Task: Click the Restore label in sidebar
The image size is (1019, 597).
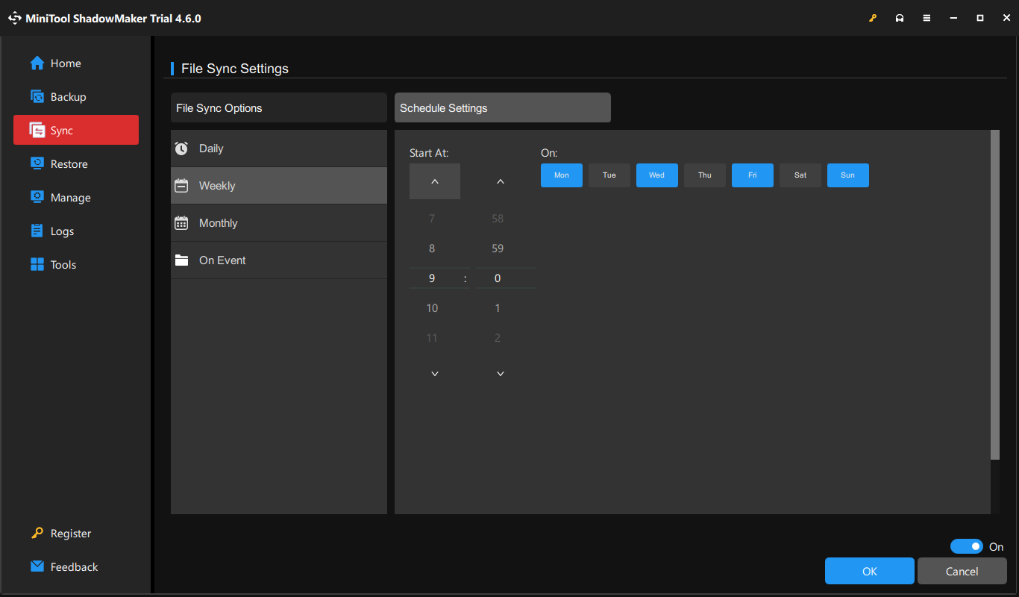Action: pyautogui.click(x=69, y=164)
